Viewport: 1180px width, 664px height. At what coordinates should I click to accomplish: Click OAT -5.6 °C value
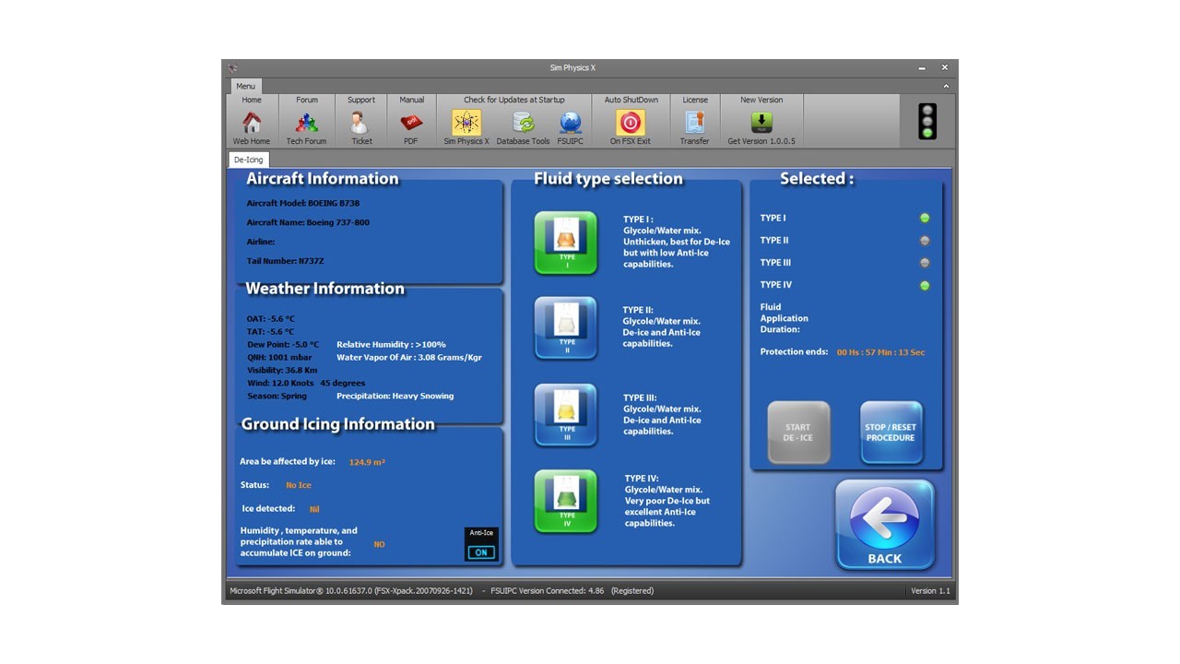coord(270,318)
